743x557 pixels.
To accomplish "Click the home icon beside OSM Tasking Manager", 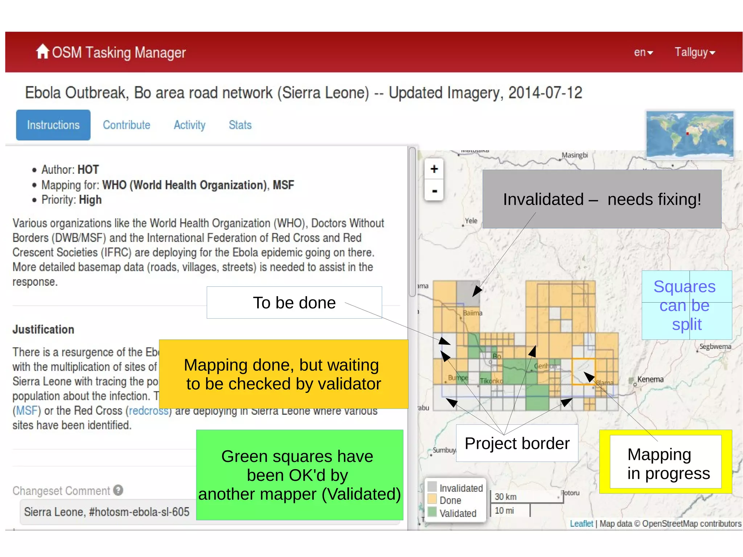I will 42,52.
